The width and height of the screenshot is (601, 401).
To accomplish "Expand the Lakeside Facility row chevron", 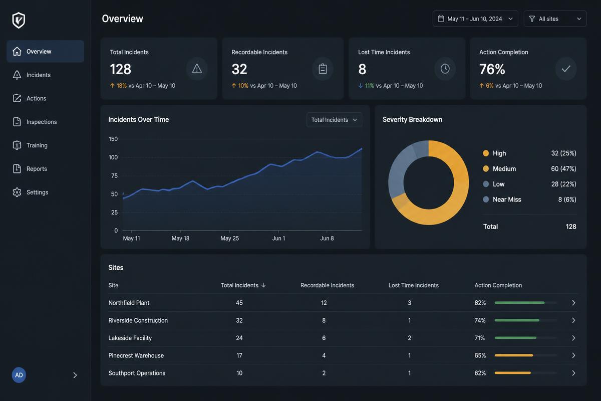I will [573, 338].
